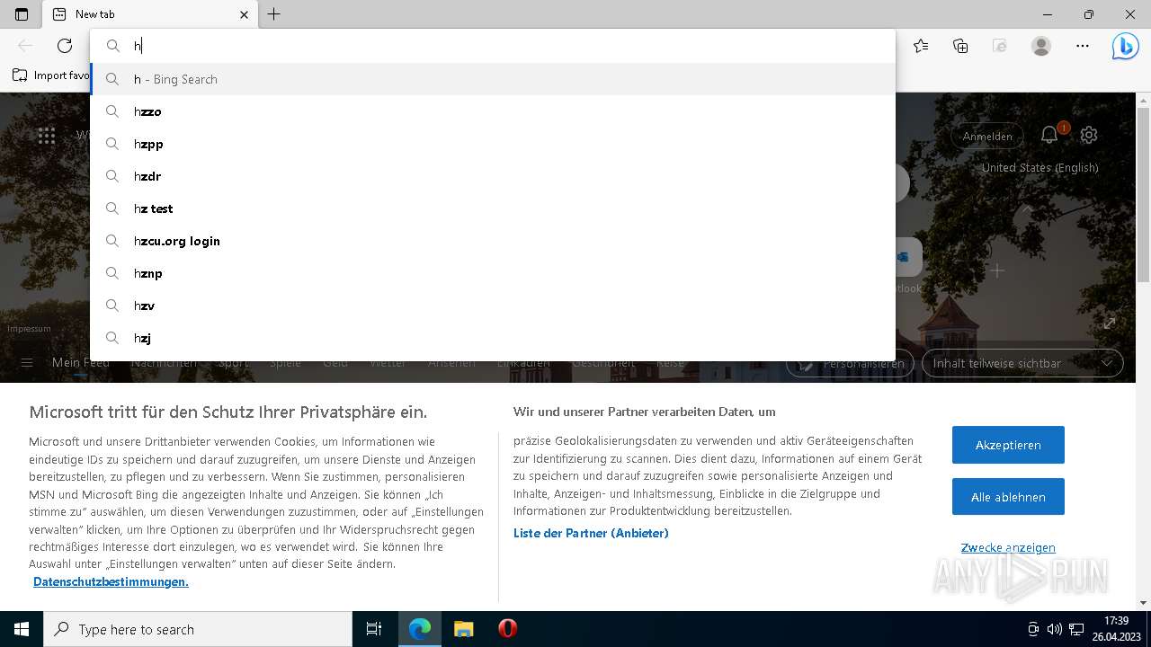This screenshot has height=647, width=1151.
Task: Open the Favorites star icon
Action: 921,46
